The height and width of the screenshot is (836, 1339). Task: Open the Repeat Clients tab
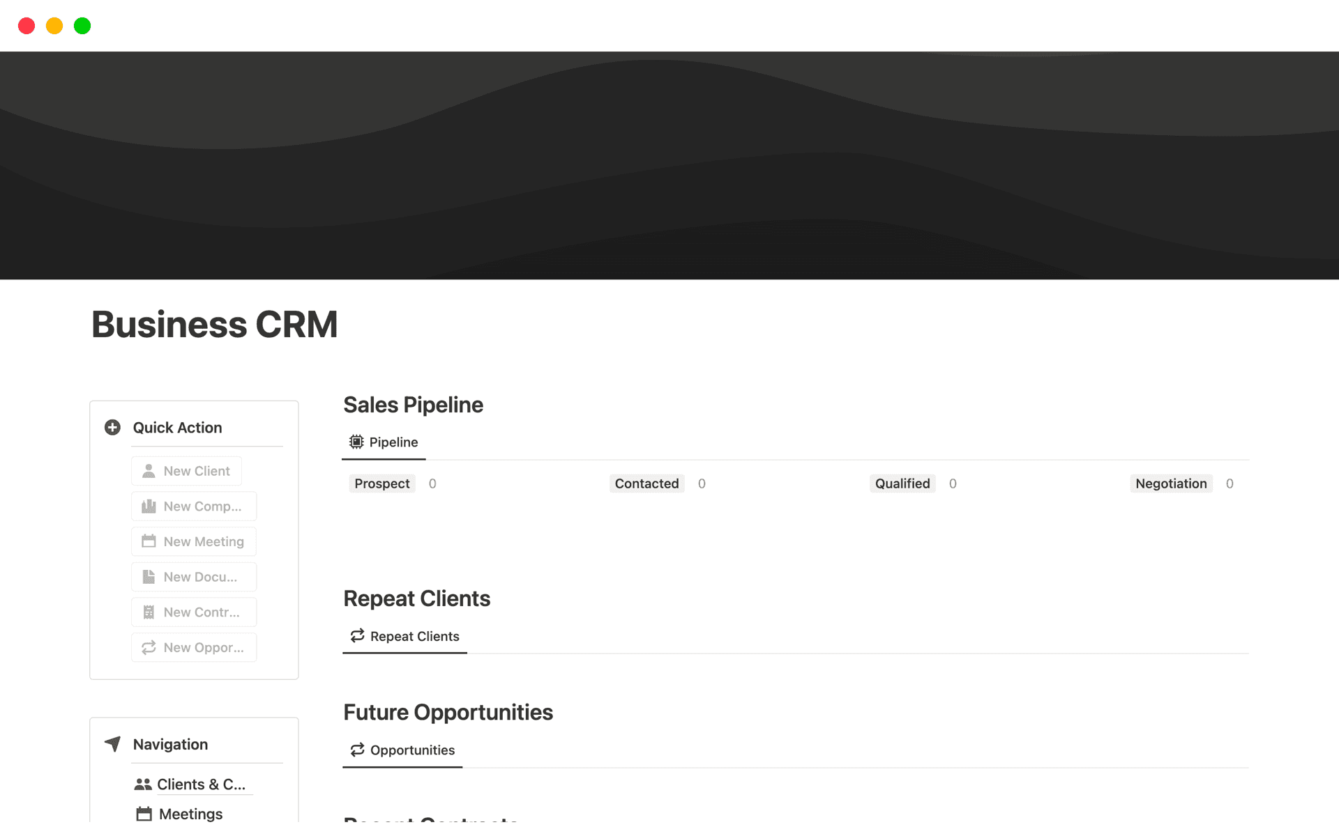tap(404, 635)
